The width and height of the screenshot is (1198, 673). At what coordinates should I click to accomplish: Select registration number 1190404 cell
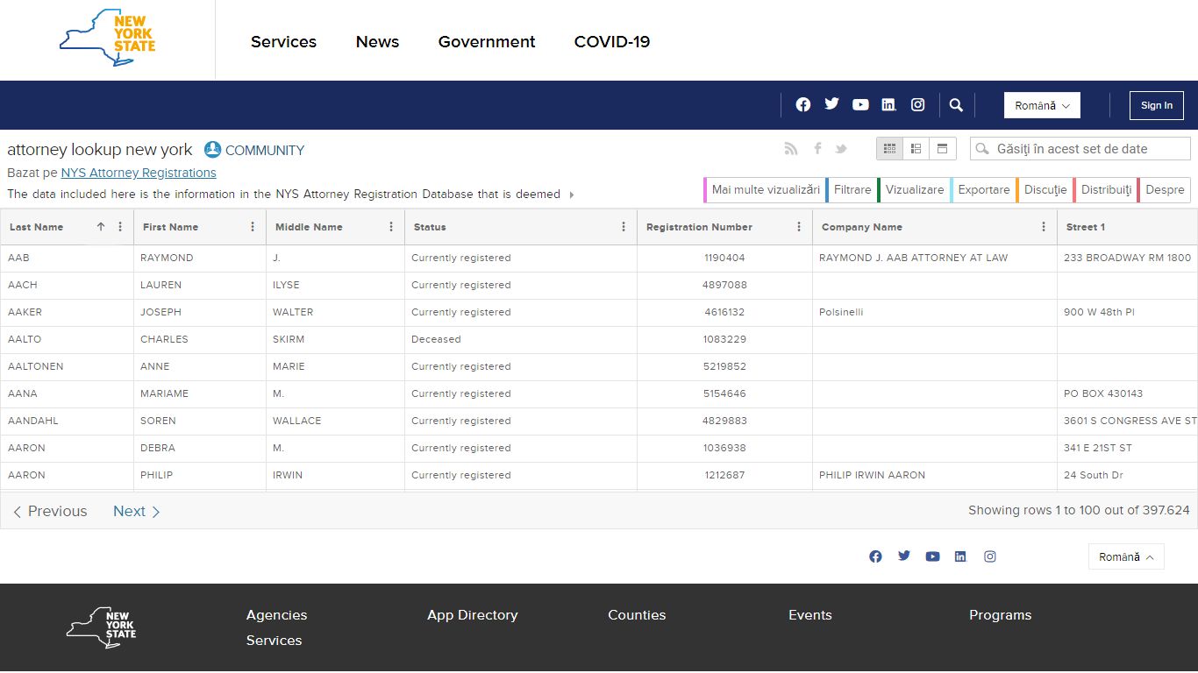(x=724, y=258)
